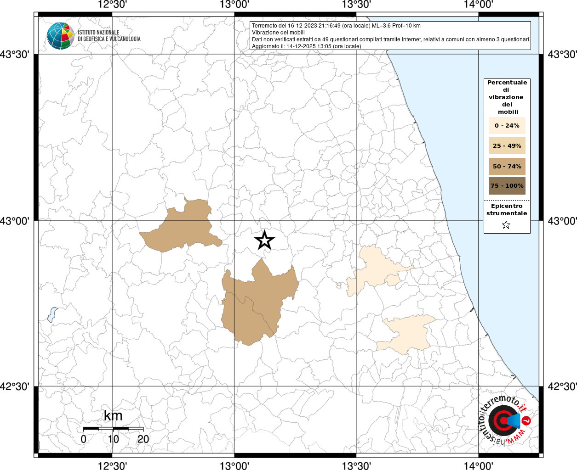Click the right axis label 43°00'
Image resolution: width=577 pixels, height=470 pixels.
coord(562,221)
